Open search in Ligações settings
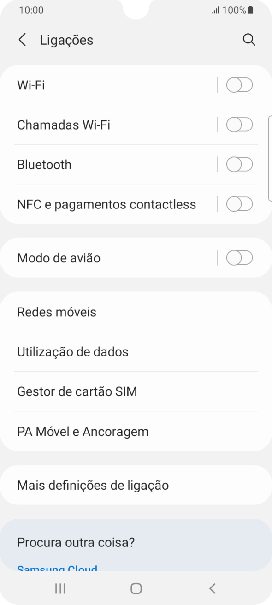Viewport: 272px width, 605px height. coord(249,40)
